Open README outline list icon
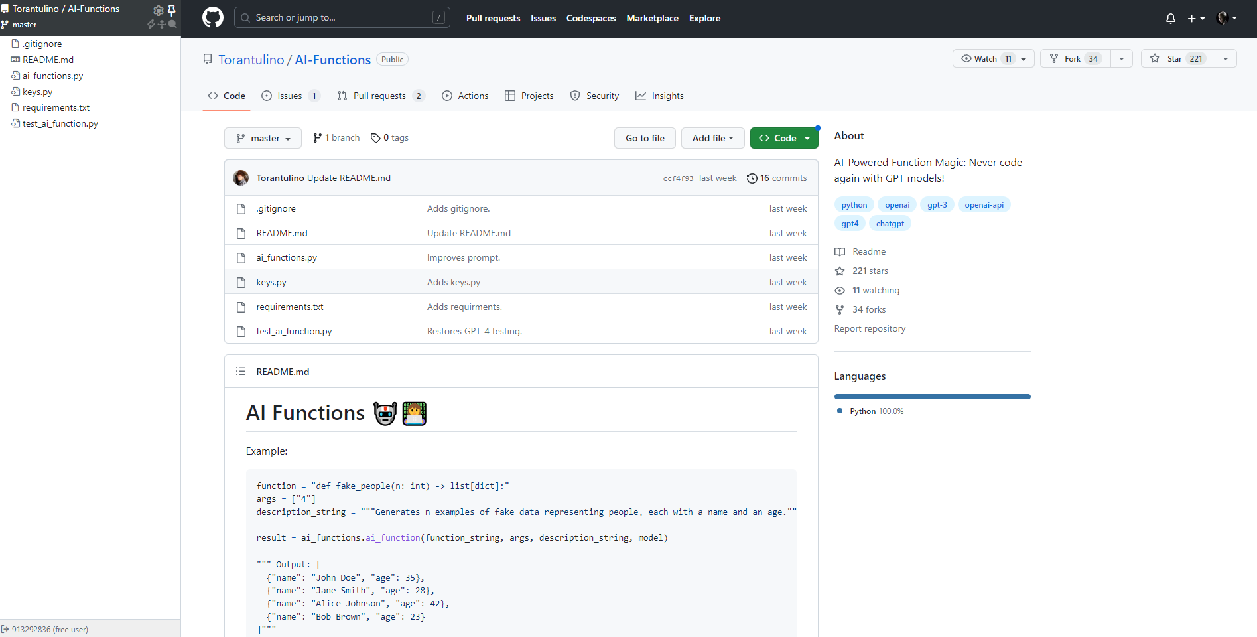Screen dimensions: 1257x637 coord(241,371)
